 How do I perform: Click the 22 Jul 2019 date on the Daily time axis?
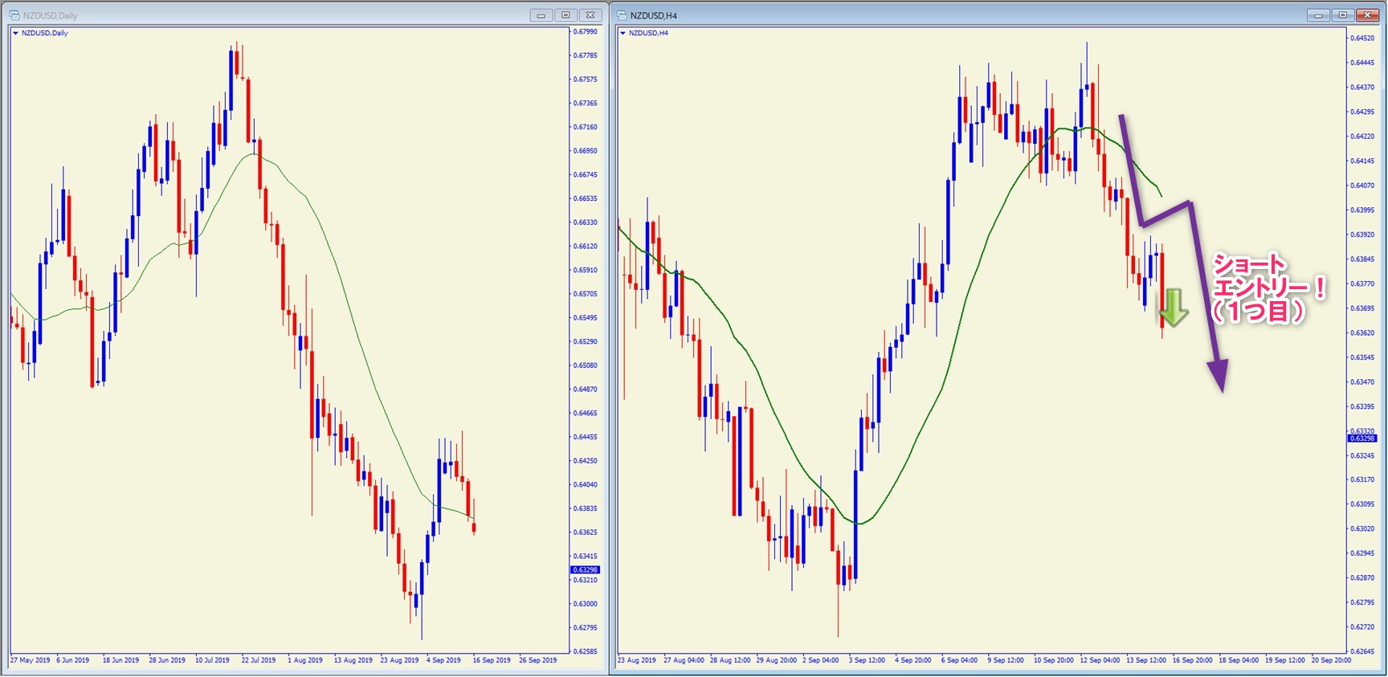[x=259, y=660]
